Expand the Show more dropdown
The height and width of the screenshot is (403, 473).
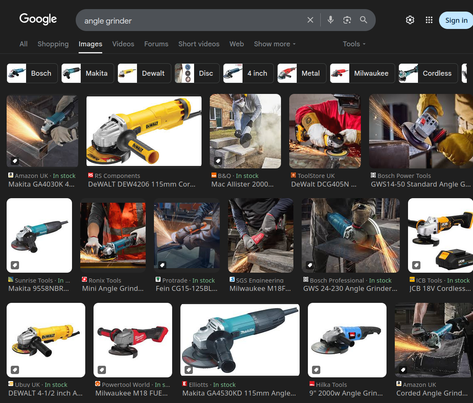click(275, 44)
